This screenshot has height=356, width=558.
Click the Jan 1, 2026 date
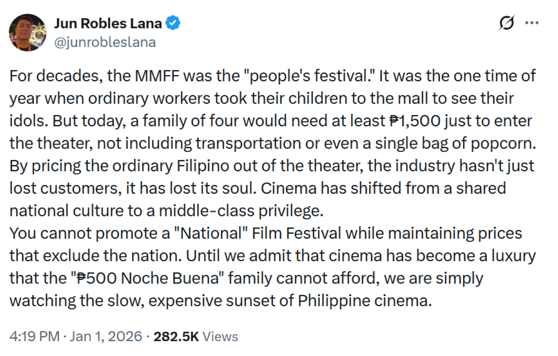[106, 336]
